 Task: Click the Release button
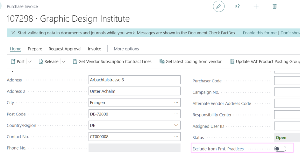tap(49, 61)
